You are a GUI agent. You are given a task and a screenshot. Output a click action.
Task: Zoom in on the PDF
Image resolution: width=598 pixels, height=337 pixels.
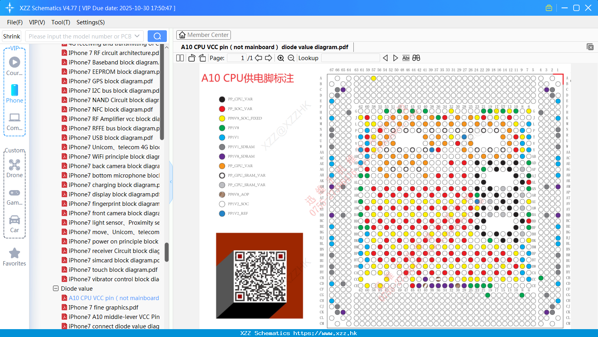tap(281, 58)
